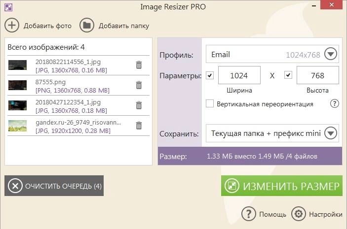Click the Добавить папку folder icon

87,25
